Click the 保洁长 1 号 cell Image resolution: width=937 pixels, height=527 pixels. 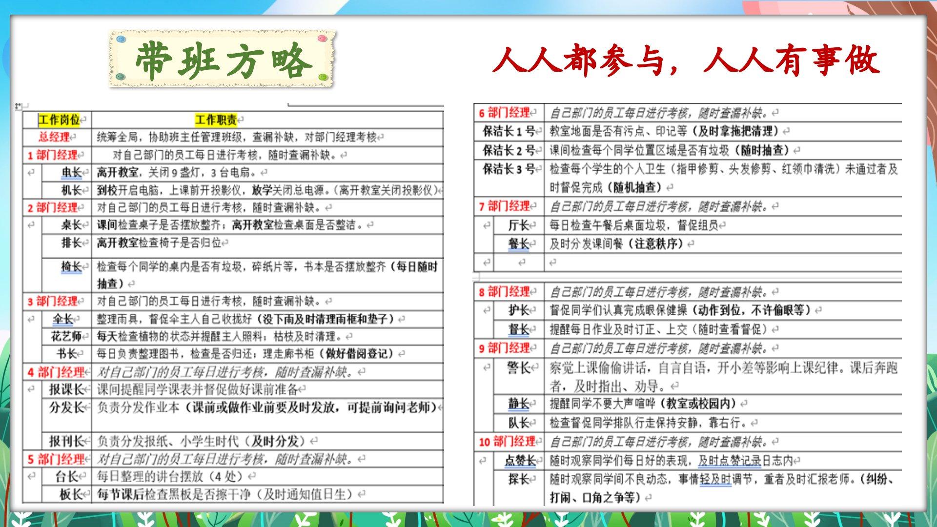(x=508, y=131)
